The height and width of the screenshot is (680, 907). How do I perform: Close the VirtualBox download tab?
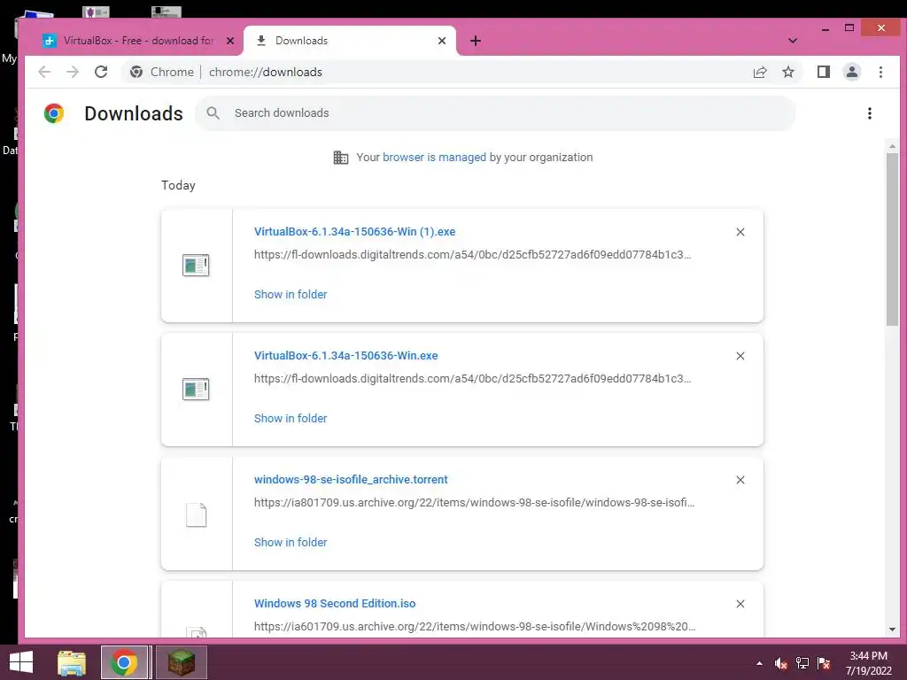230,41
